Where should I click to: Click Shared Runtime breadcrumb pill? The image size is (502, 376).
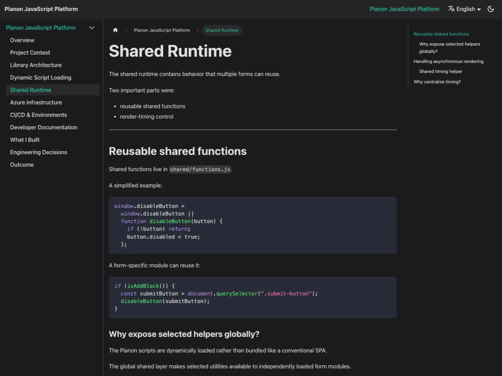pos(222,30)
